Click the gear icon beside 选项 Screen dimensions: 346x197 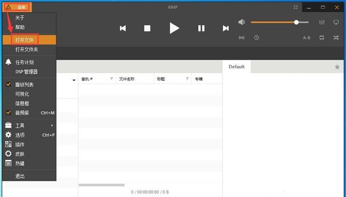coord(8,135)
